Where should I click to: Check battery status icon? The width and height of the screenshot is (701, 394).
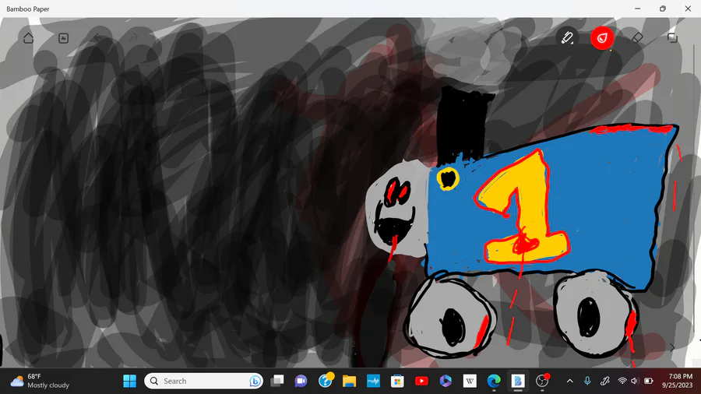649,381
